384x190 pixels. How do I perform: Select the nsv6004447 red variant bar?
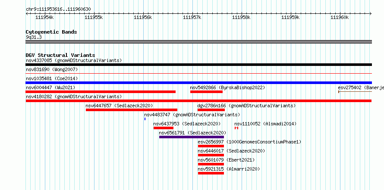pos(101,92)
